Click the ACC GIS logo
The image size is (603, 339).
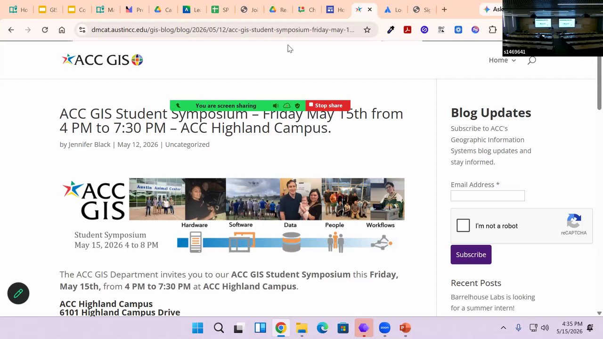pyautogui.click(x=102, y=60)
